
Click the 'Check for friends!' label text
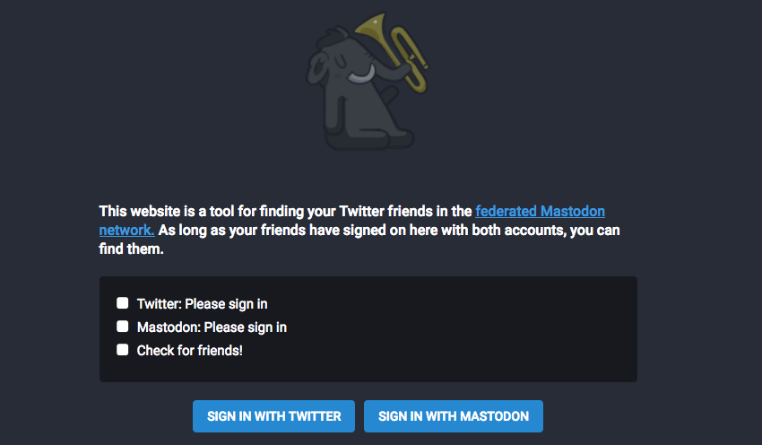189,351
